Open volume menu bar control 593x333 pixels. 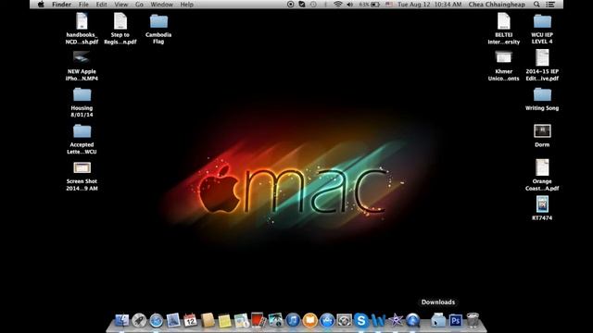350,4
